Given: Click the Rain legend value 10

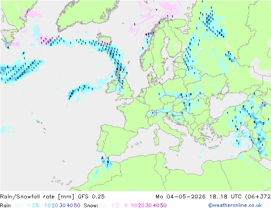Looking at the screenshot, I should pyautogui.click(x=48, y=206).
